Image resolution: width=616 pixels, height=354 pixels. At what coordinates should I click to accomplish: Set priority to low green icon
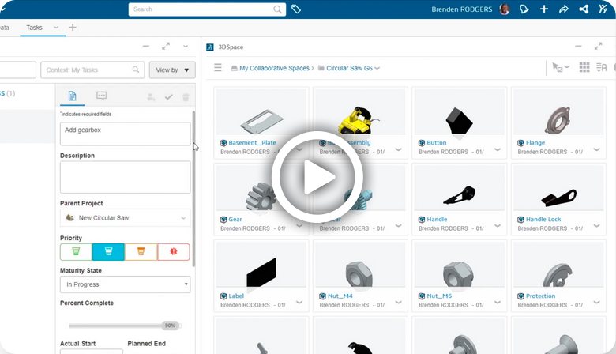point(77,252)
